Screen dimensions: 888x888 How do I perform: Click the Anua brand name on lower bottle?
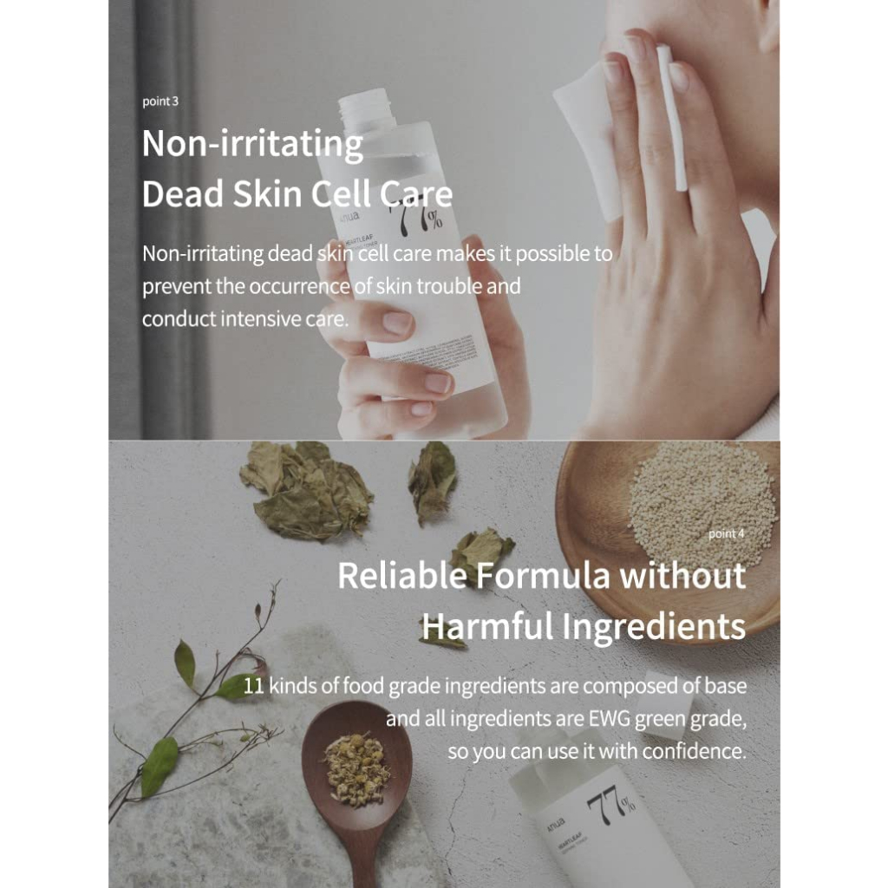click(x=556, y=824)
